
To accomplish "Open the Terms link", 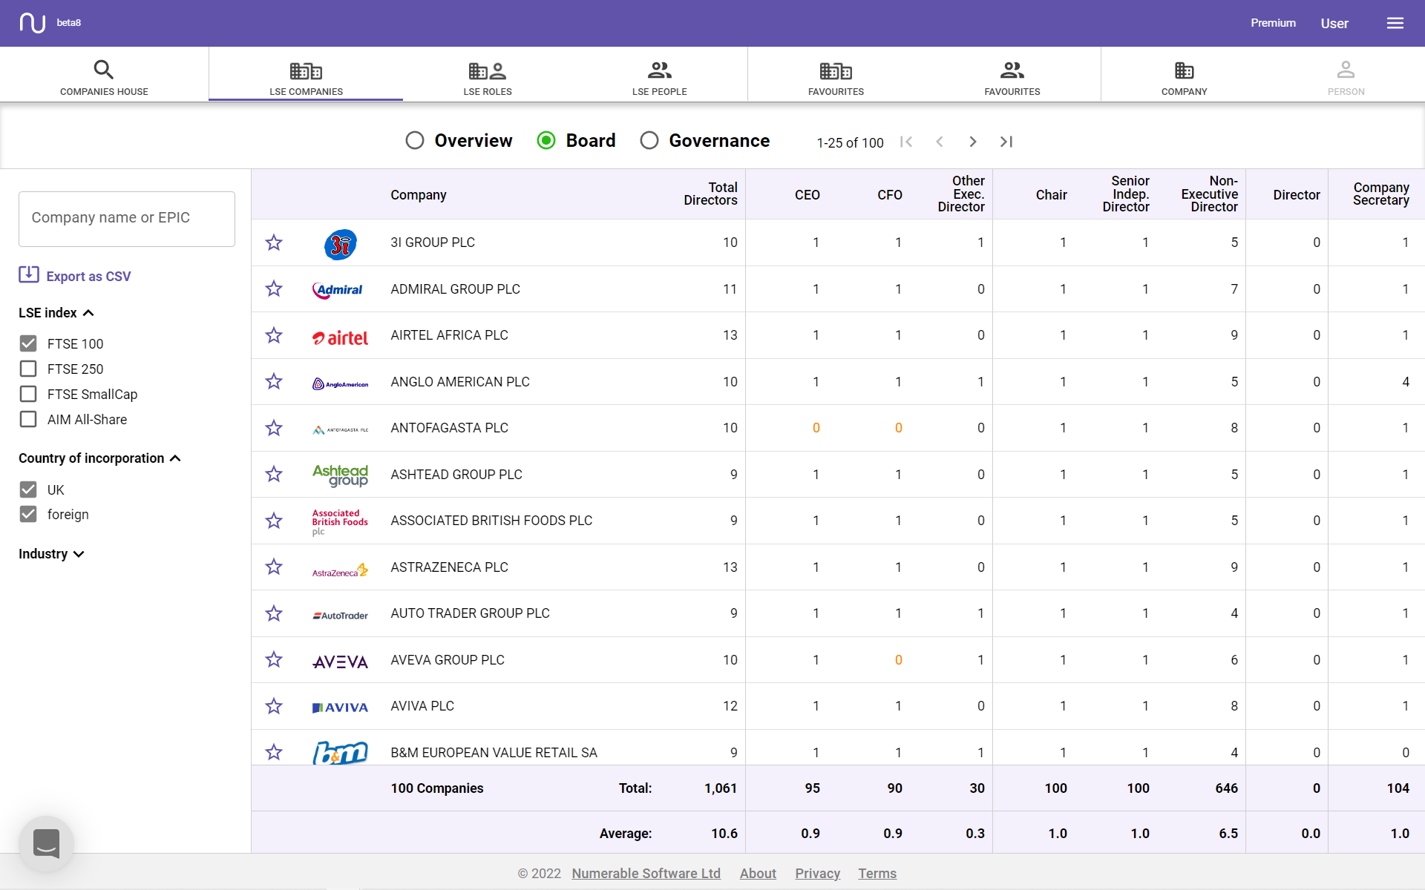I will point(877,874).
